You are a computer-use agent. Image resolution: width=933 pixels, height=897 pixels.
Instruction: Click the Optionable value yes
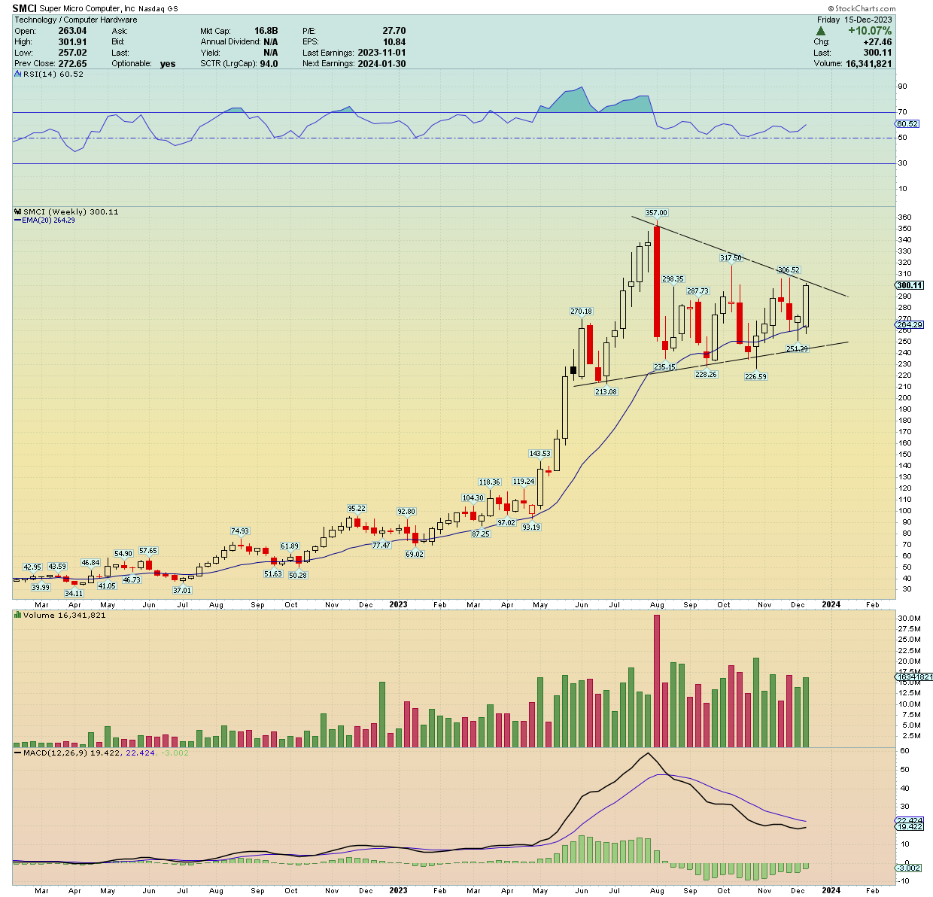[168, 64]
